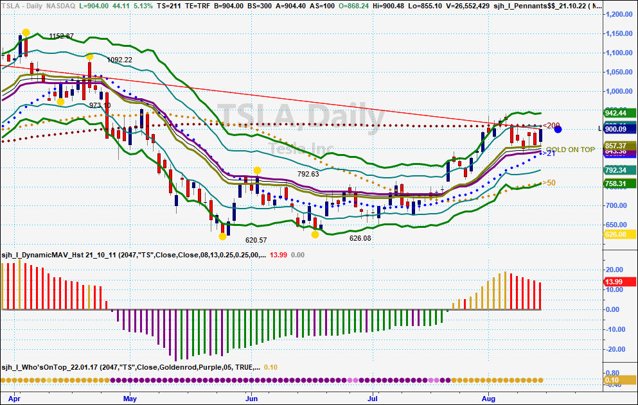This screenshot has width=638, height=405.
Task: Click the Hi=900.48 high value
Action: 388,6
